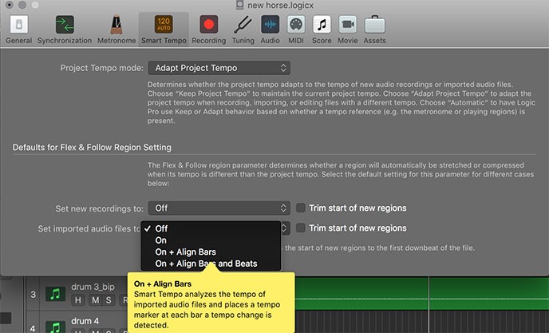
Task: Click the drum 3_bip track music note icon
Action: click(x=55, y=294)
